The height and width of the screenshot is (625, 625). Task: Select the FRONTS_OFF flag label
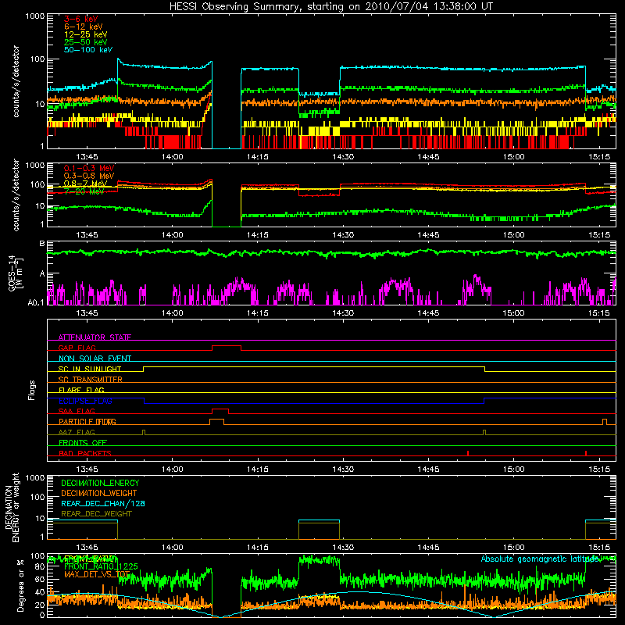pos(83,443)
